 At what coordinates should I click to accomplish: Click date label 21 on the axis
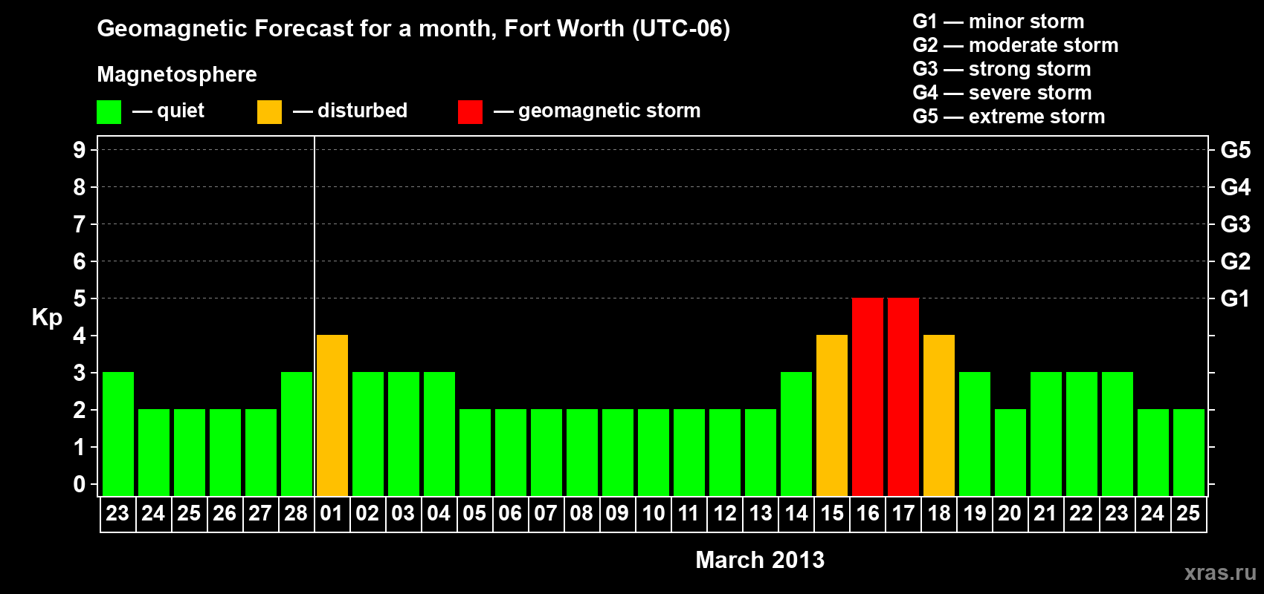(x=1045, y=513)
